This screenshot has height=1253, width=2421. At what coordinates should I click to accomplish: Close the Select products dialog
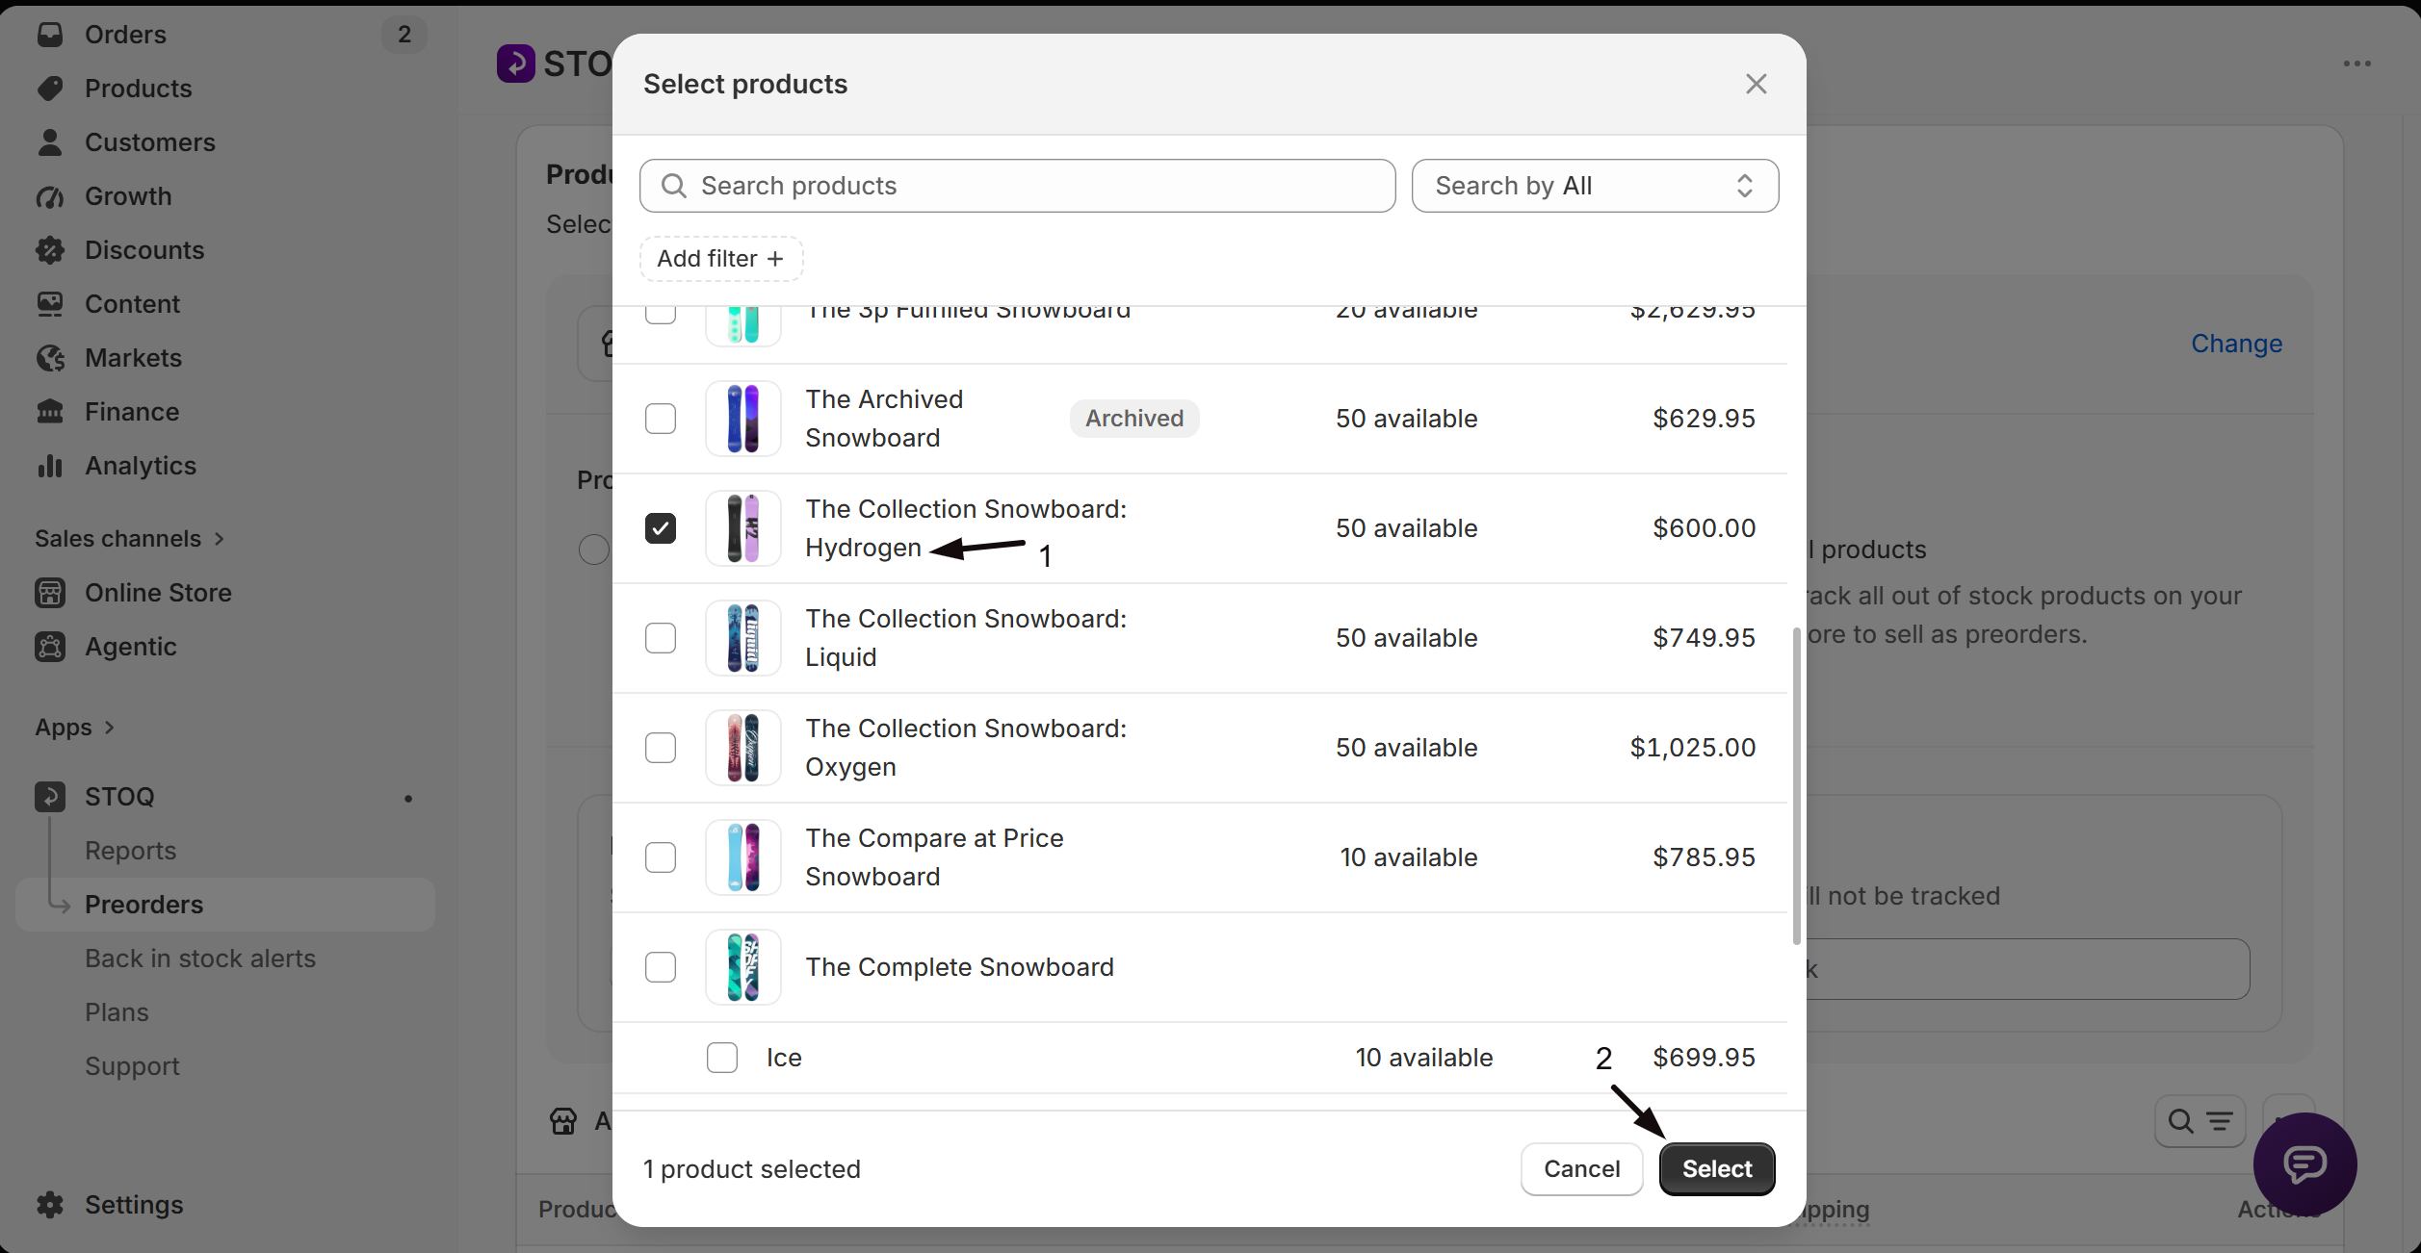[1756, 84]
